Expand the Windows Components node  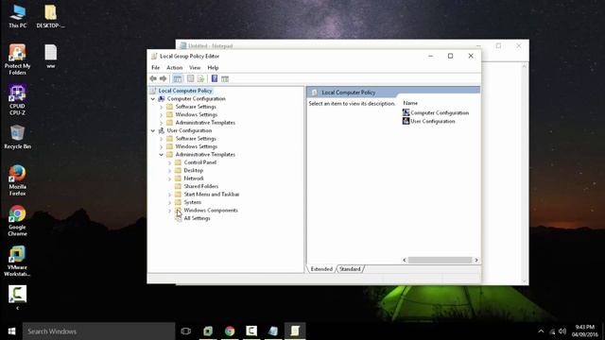[x=170, y=211]
